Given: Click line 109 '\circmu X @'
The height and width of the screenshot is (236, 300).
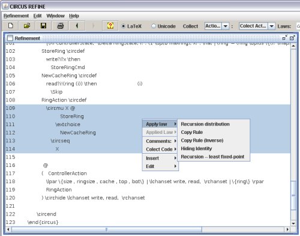Looking at the screenshot, I should (x=61, y=108).
